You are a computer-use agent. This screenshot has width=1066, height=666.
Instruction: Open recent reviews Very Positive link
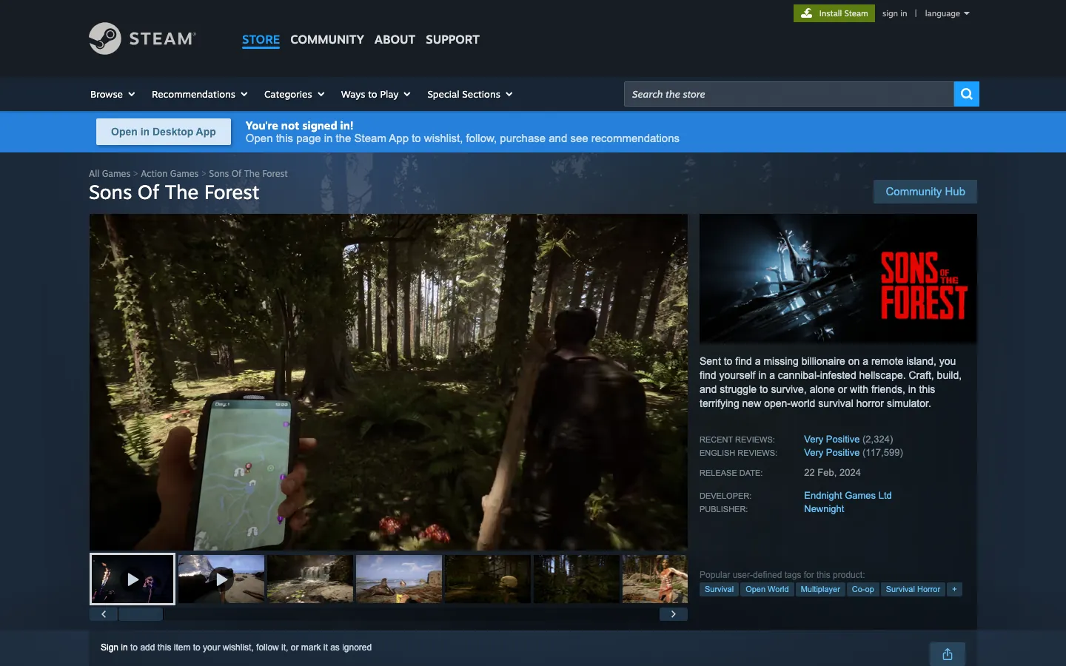831,439
